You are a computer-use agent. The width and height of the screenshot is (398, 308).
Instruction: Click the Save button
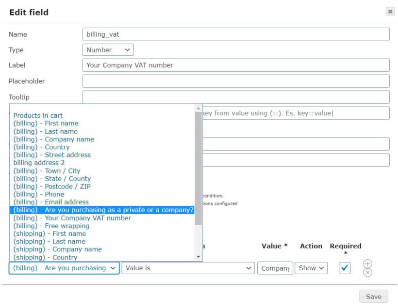pos(373,296)
